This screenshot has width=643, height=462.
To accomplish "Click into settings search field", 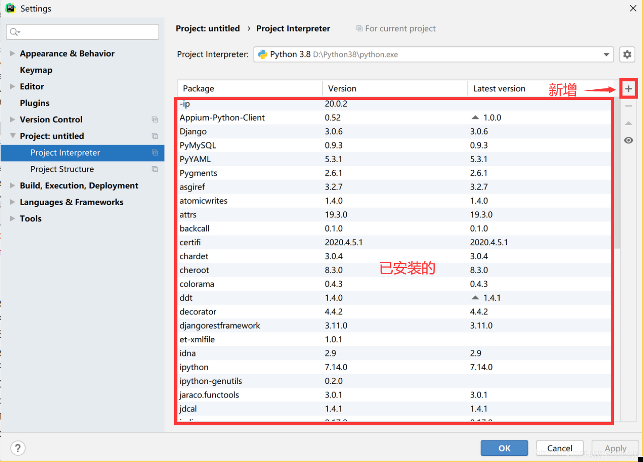I will [x=83, y=32].
